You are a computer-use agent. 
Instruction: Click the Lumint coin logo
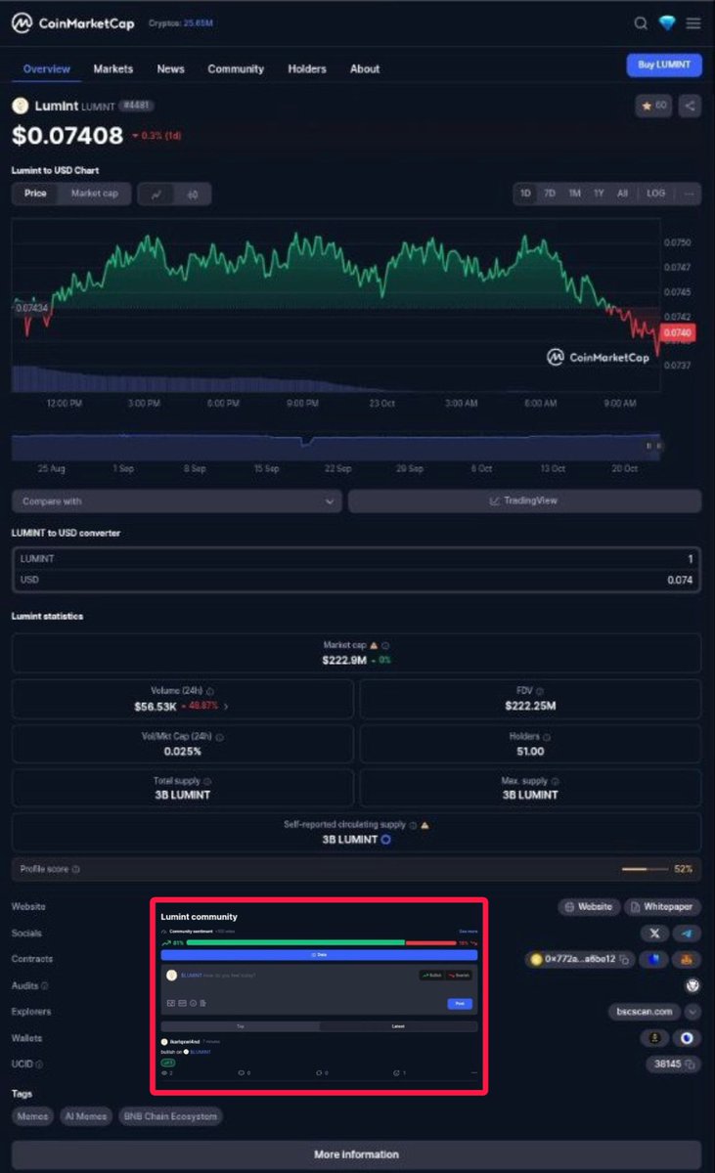[x=20, y=106]
